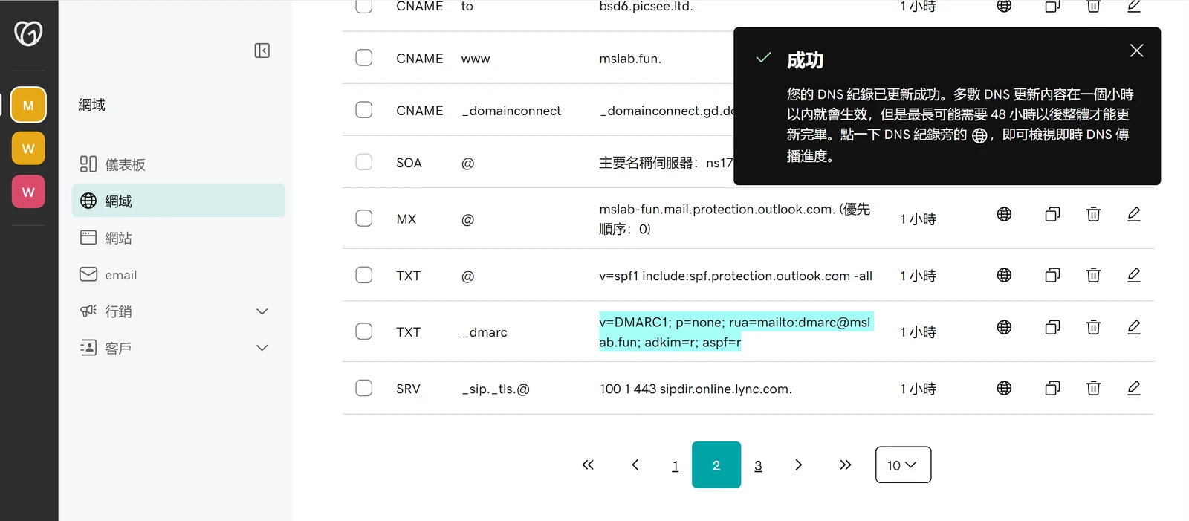
Task: Go to last page of records
Action: [x=845, y=465]
